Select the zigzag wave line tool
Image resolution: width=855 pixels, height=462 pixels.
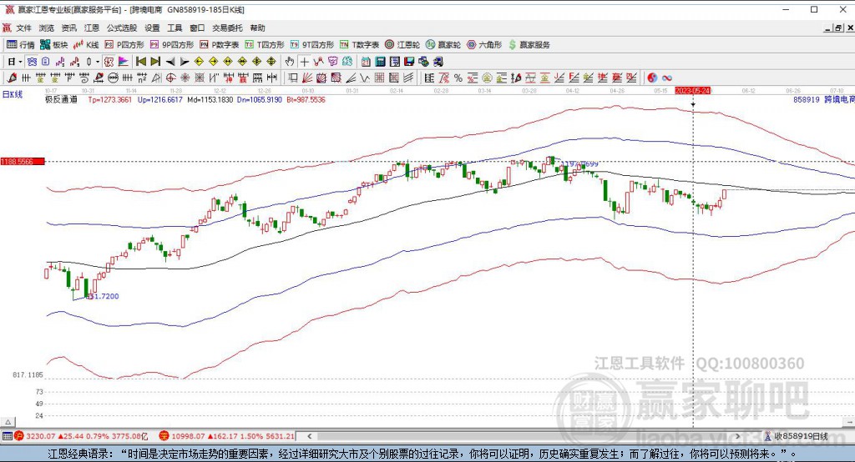(364, 78)
